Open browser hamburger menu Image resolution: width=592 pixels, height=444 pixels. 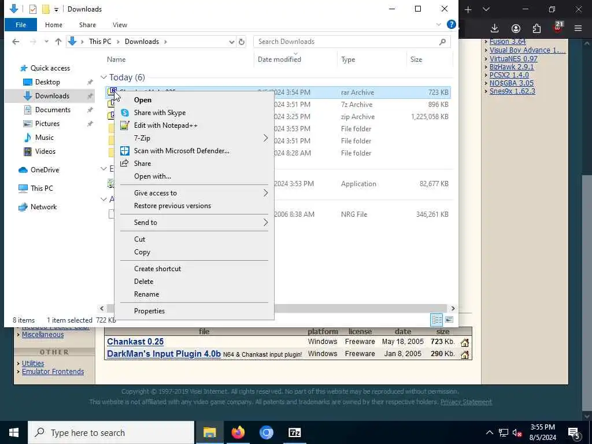point(578,28)
